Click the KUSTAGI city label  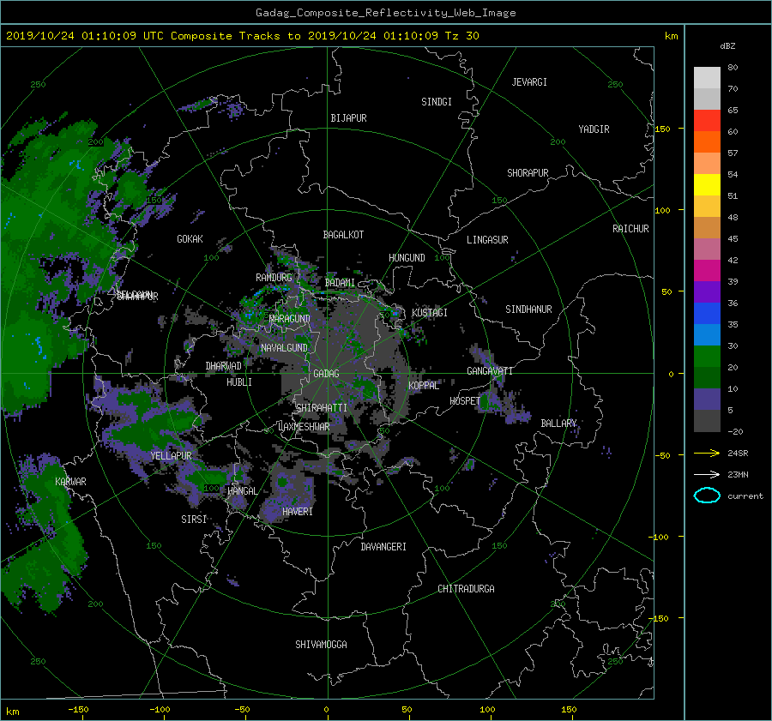click(x=430, y=313)
